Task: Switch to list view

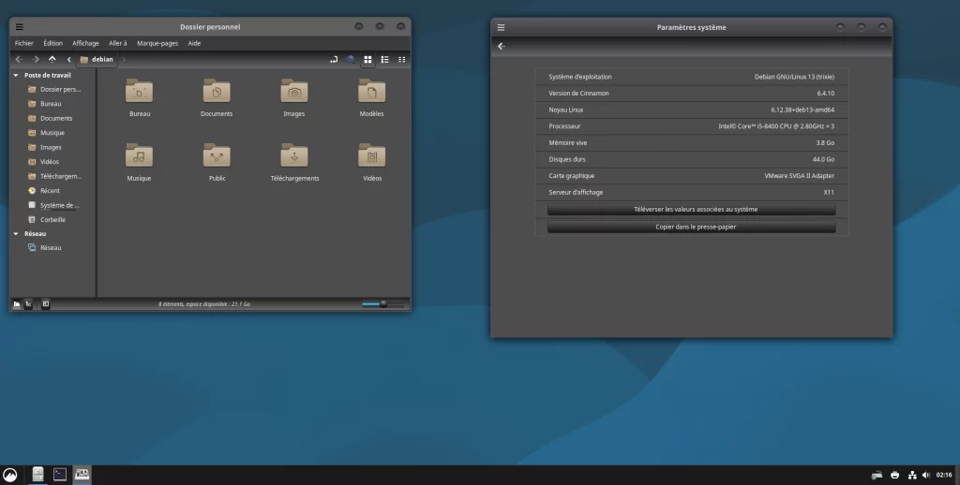Action: [384, 59]
